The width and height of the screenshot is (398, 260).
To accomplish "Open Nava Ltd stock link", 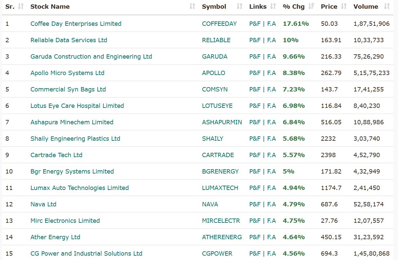I will (44, 204).
